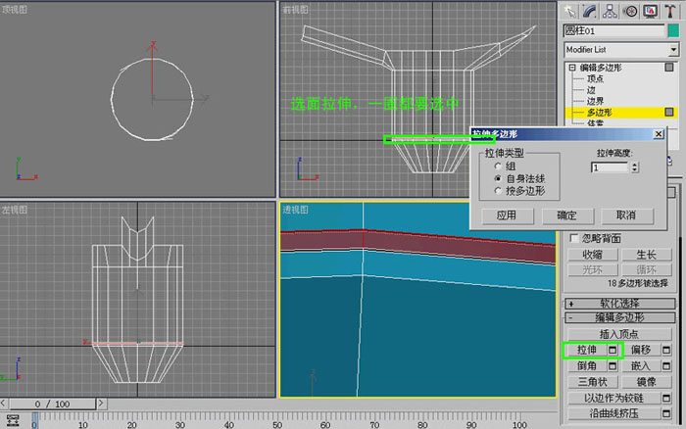Open the Hierarchy command panel tab
686x429 pixels.
pyautogui.click(x=610, y=12)
